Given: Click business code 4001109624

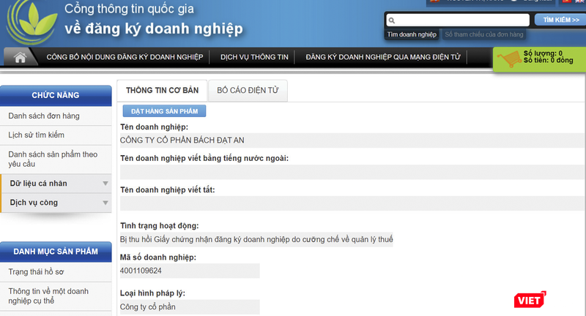Looking at the screenshot, I should point(141,271).
